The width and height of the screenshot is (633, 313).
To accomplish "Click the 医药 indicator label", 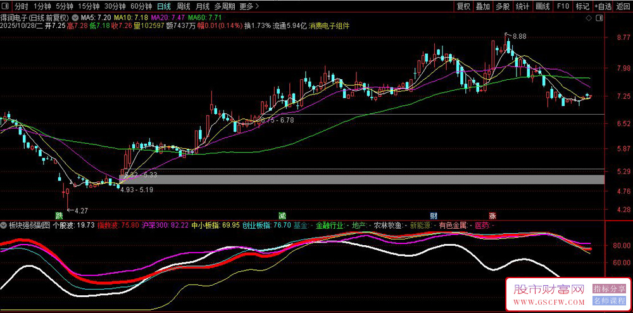I will point(482,226).
